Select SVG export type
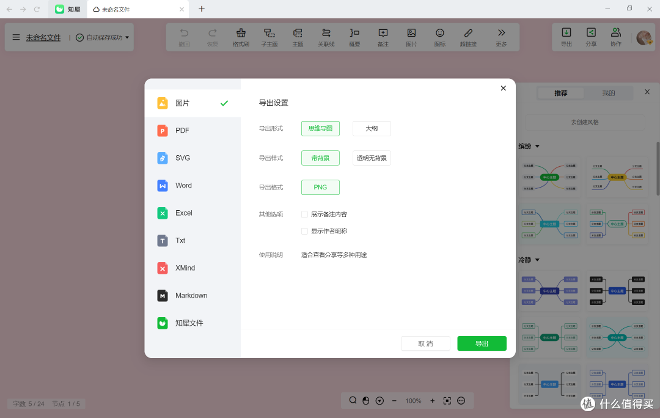The width and height of the screenshot is (660, 418). tap(193, 158)
